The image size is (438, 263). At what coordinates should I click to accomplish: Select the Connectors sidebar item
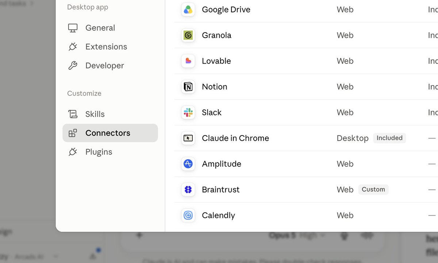[x=110, y=133]
